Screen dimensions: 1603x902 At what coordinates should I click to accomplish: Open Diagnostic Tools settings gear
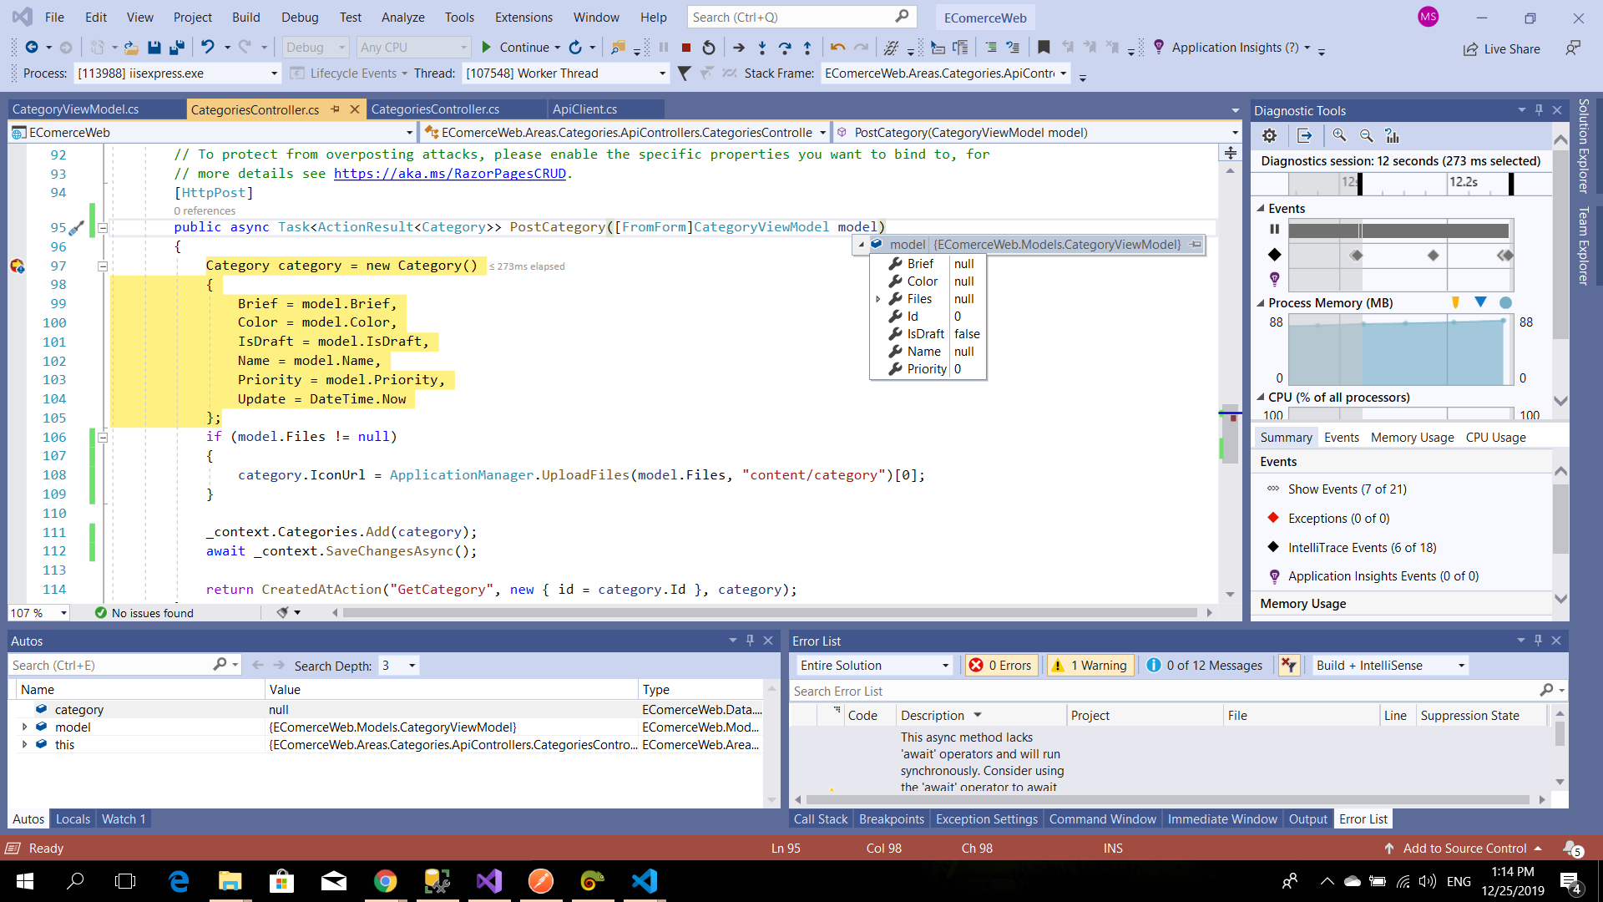click(x=1269, y=135)
